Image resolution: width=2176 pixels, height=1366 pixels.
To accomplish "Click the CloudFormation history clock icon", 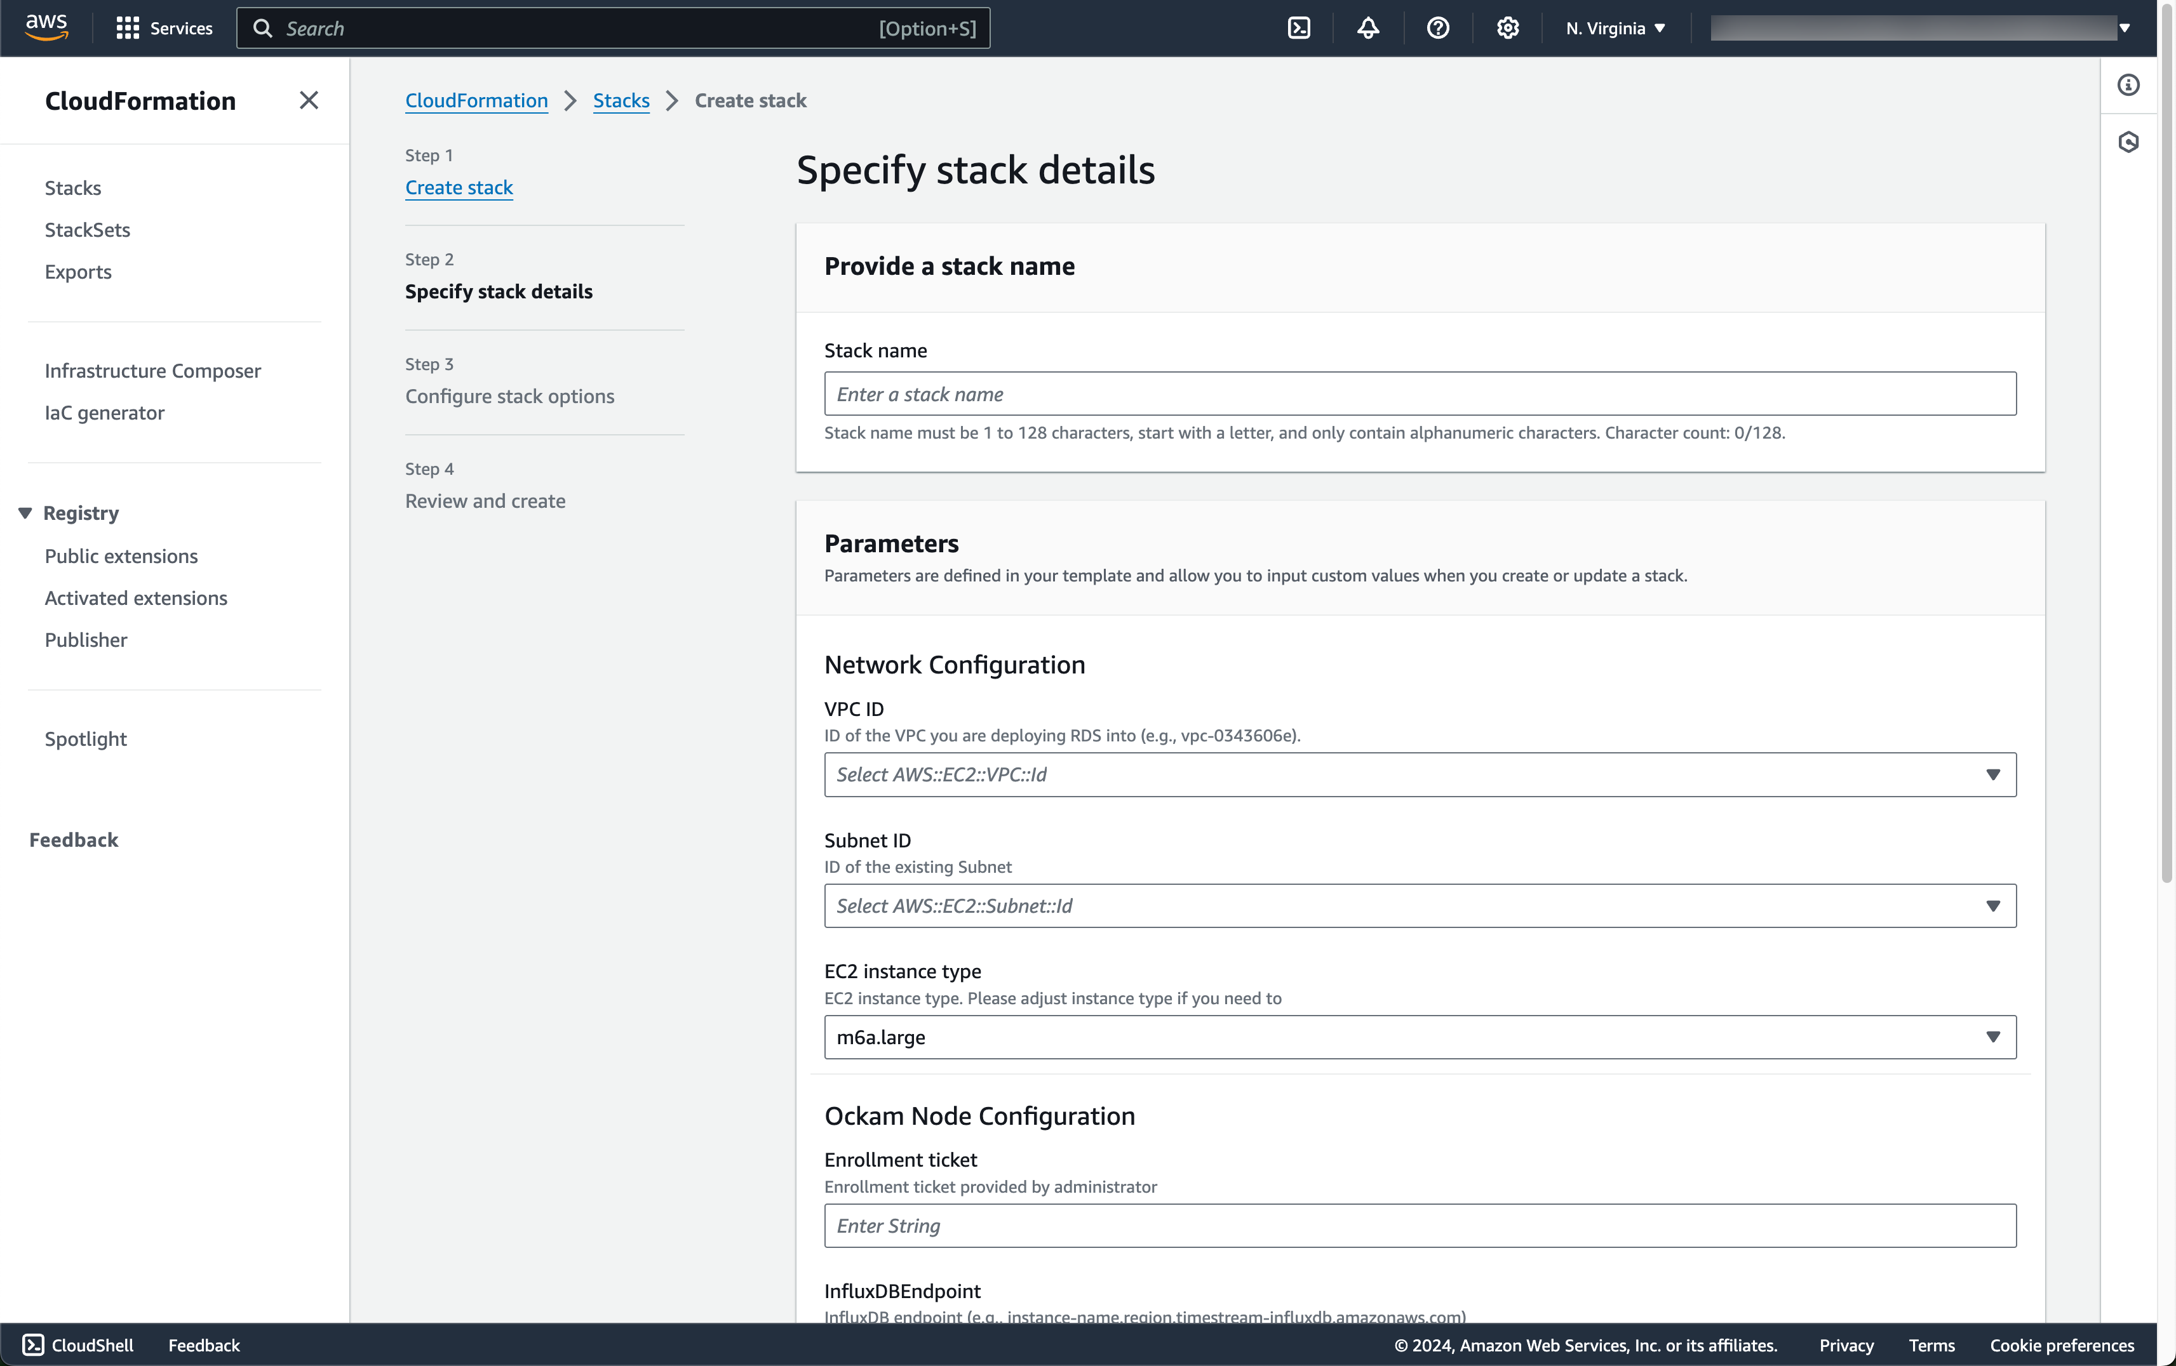I will (2130, 142).
